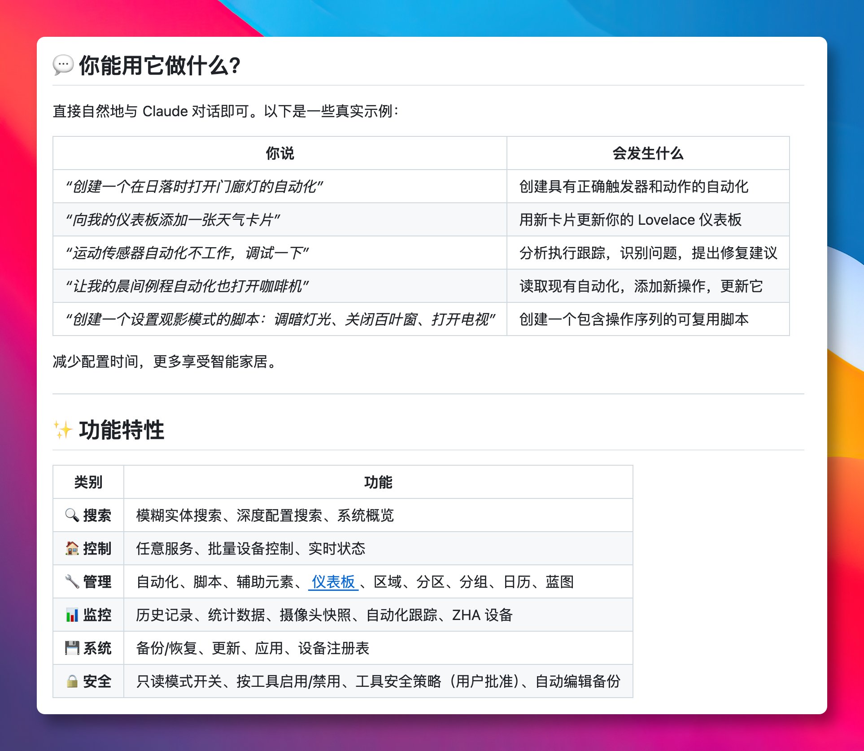
Task: Click the 管理 category label
Action: pyautogui.click(x=97, y=581)
